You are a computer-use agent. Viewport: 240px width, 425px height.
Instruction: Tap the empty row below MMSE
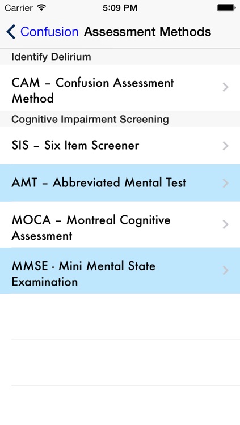pos(120,316)
